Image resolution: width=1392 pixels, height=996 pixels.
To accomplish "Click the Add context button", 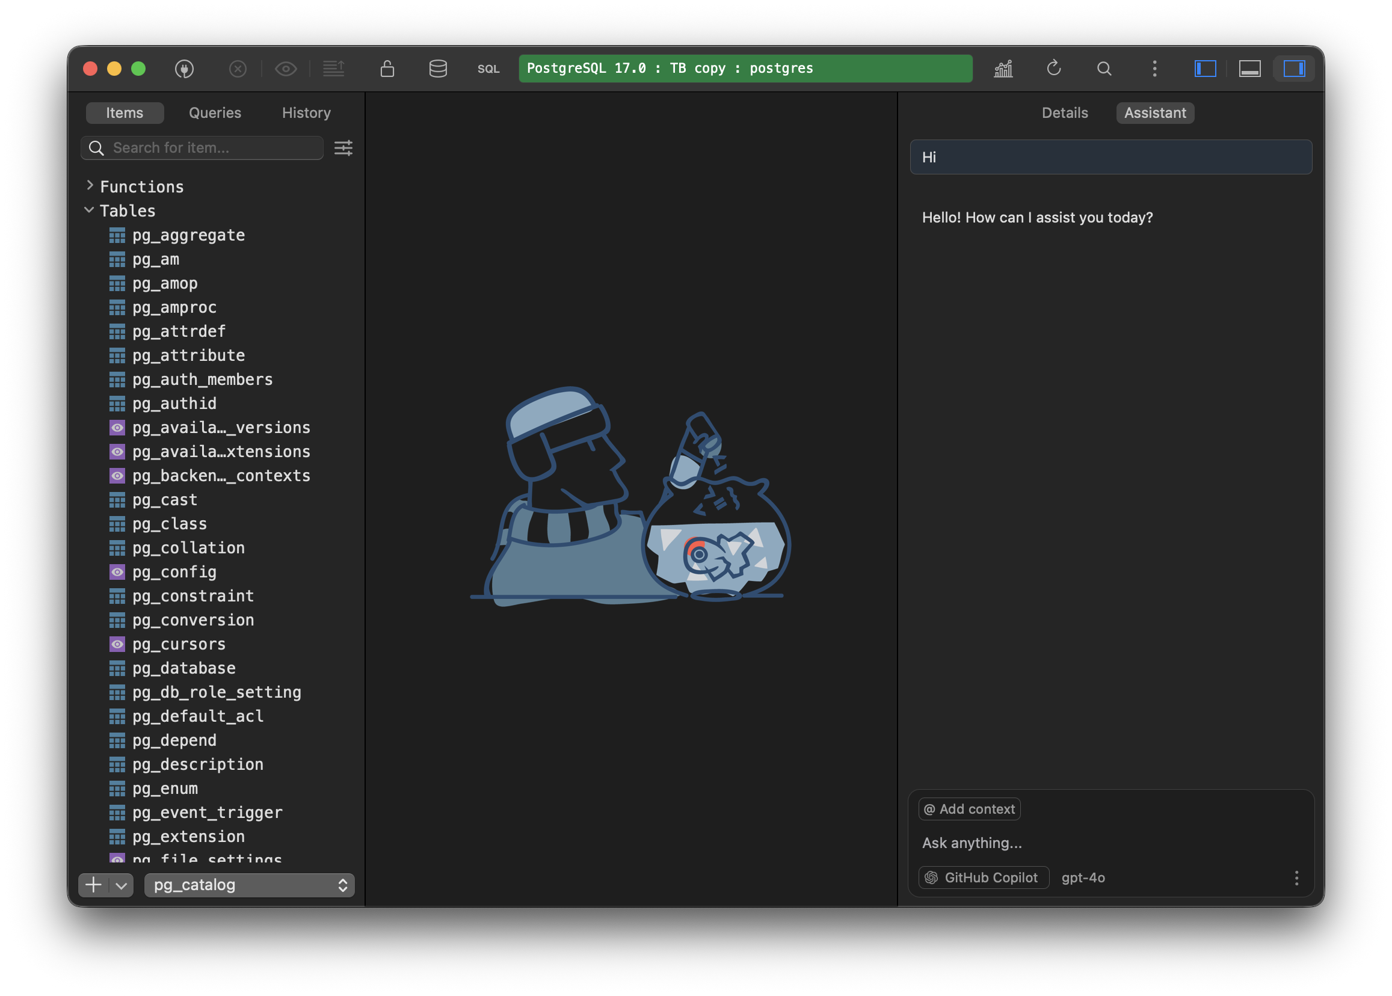I will coord(969,809).
